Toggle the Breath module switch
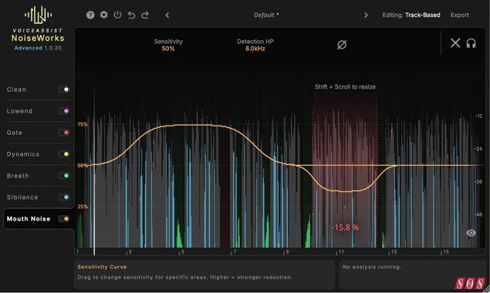Viewport: 490px width, 293px height. [x=63, y=176]
